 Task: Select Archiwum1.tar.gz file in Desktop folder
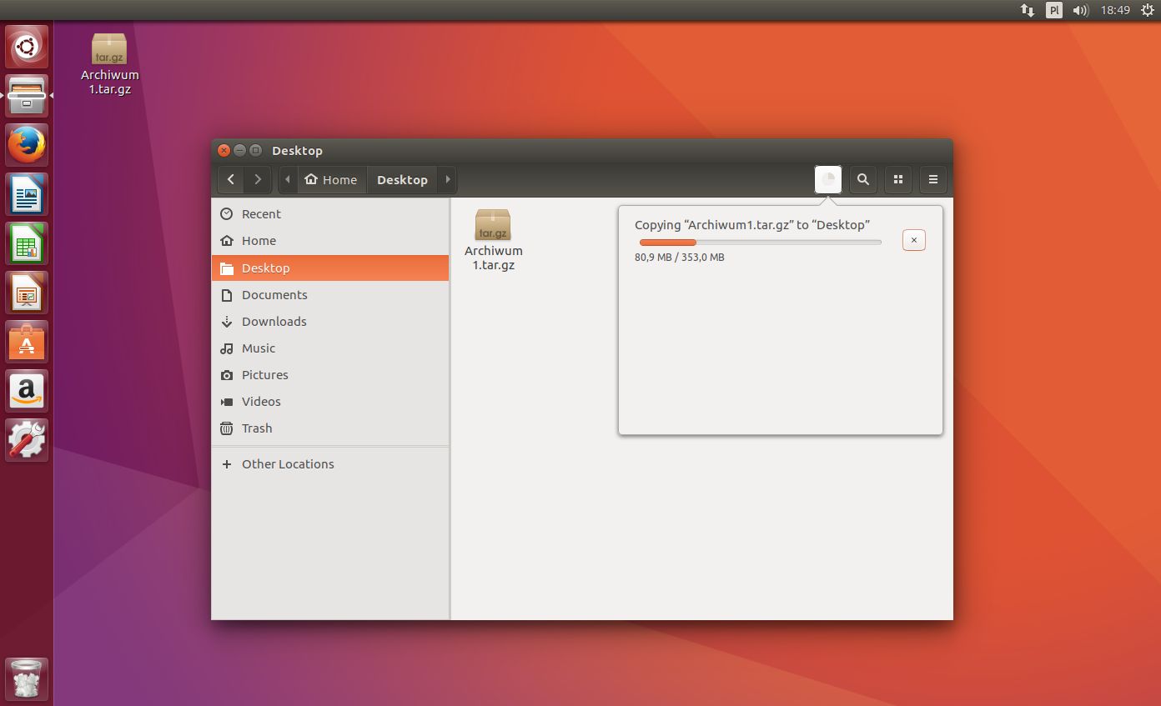tap(493, 240)
